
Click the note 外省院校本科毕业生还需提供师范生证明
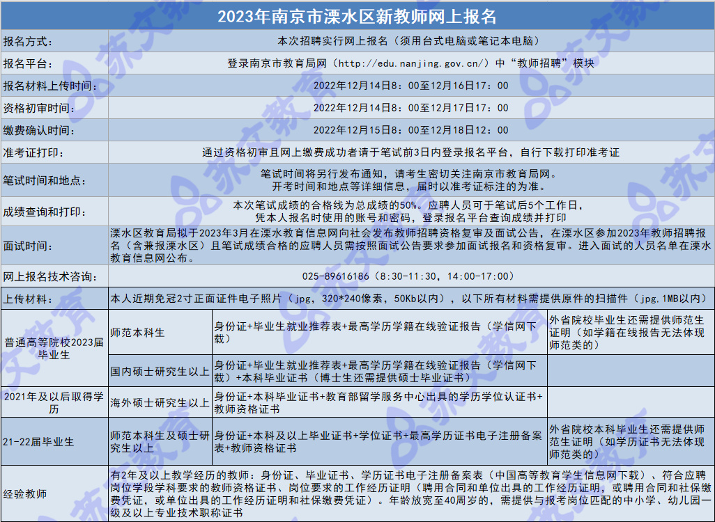pyautogui.click(x=631, y=441)
